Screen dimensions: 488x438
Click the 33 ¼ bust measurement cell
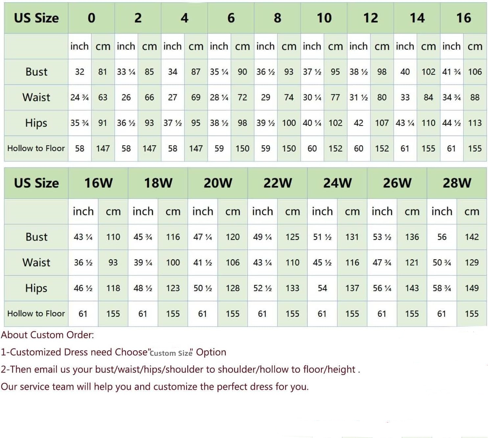[x=126, y=72]
